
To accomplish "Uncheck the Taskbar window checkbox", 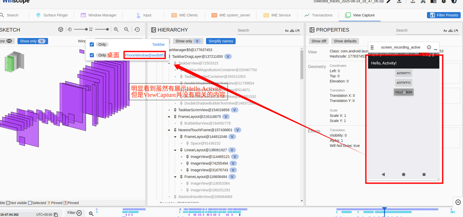I will coord(92,44).
